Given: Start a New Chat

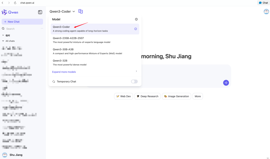Looking at the screenshot, I should click(22, 22).
